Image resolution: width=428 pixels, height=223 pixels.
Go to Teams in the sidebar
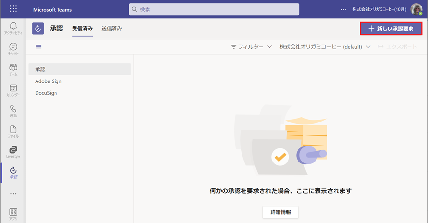pyautogui.click(x=13, y=69)
